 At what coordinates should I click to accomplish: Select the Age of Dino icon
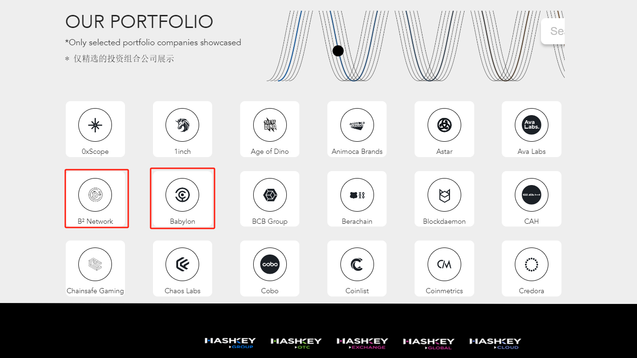coord(270,125)
